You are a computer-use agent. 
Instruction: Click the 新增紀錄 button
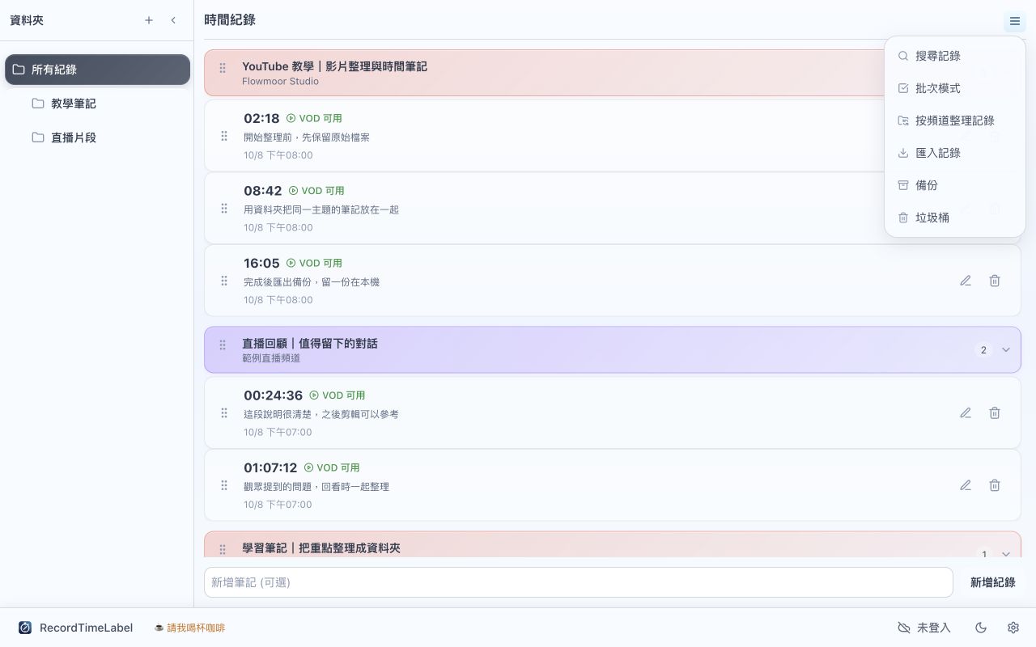point(992,582)
